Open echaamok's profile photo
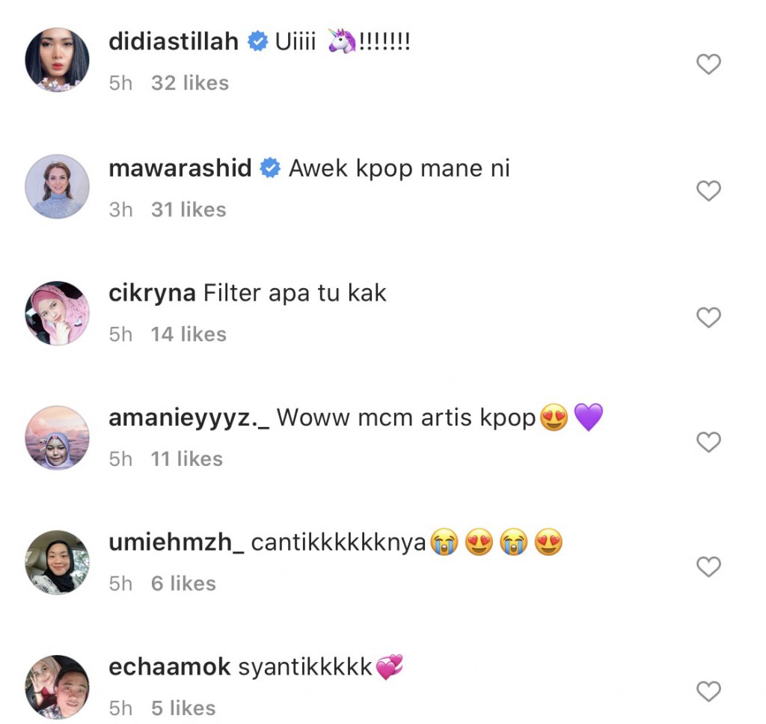 pos(58,687)
